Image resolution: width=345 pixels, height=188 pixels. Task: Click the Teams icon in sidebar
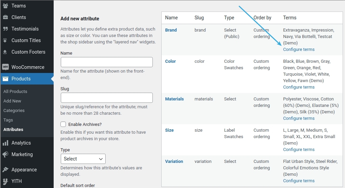pos(5,6)
